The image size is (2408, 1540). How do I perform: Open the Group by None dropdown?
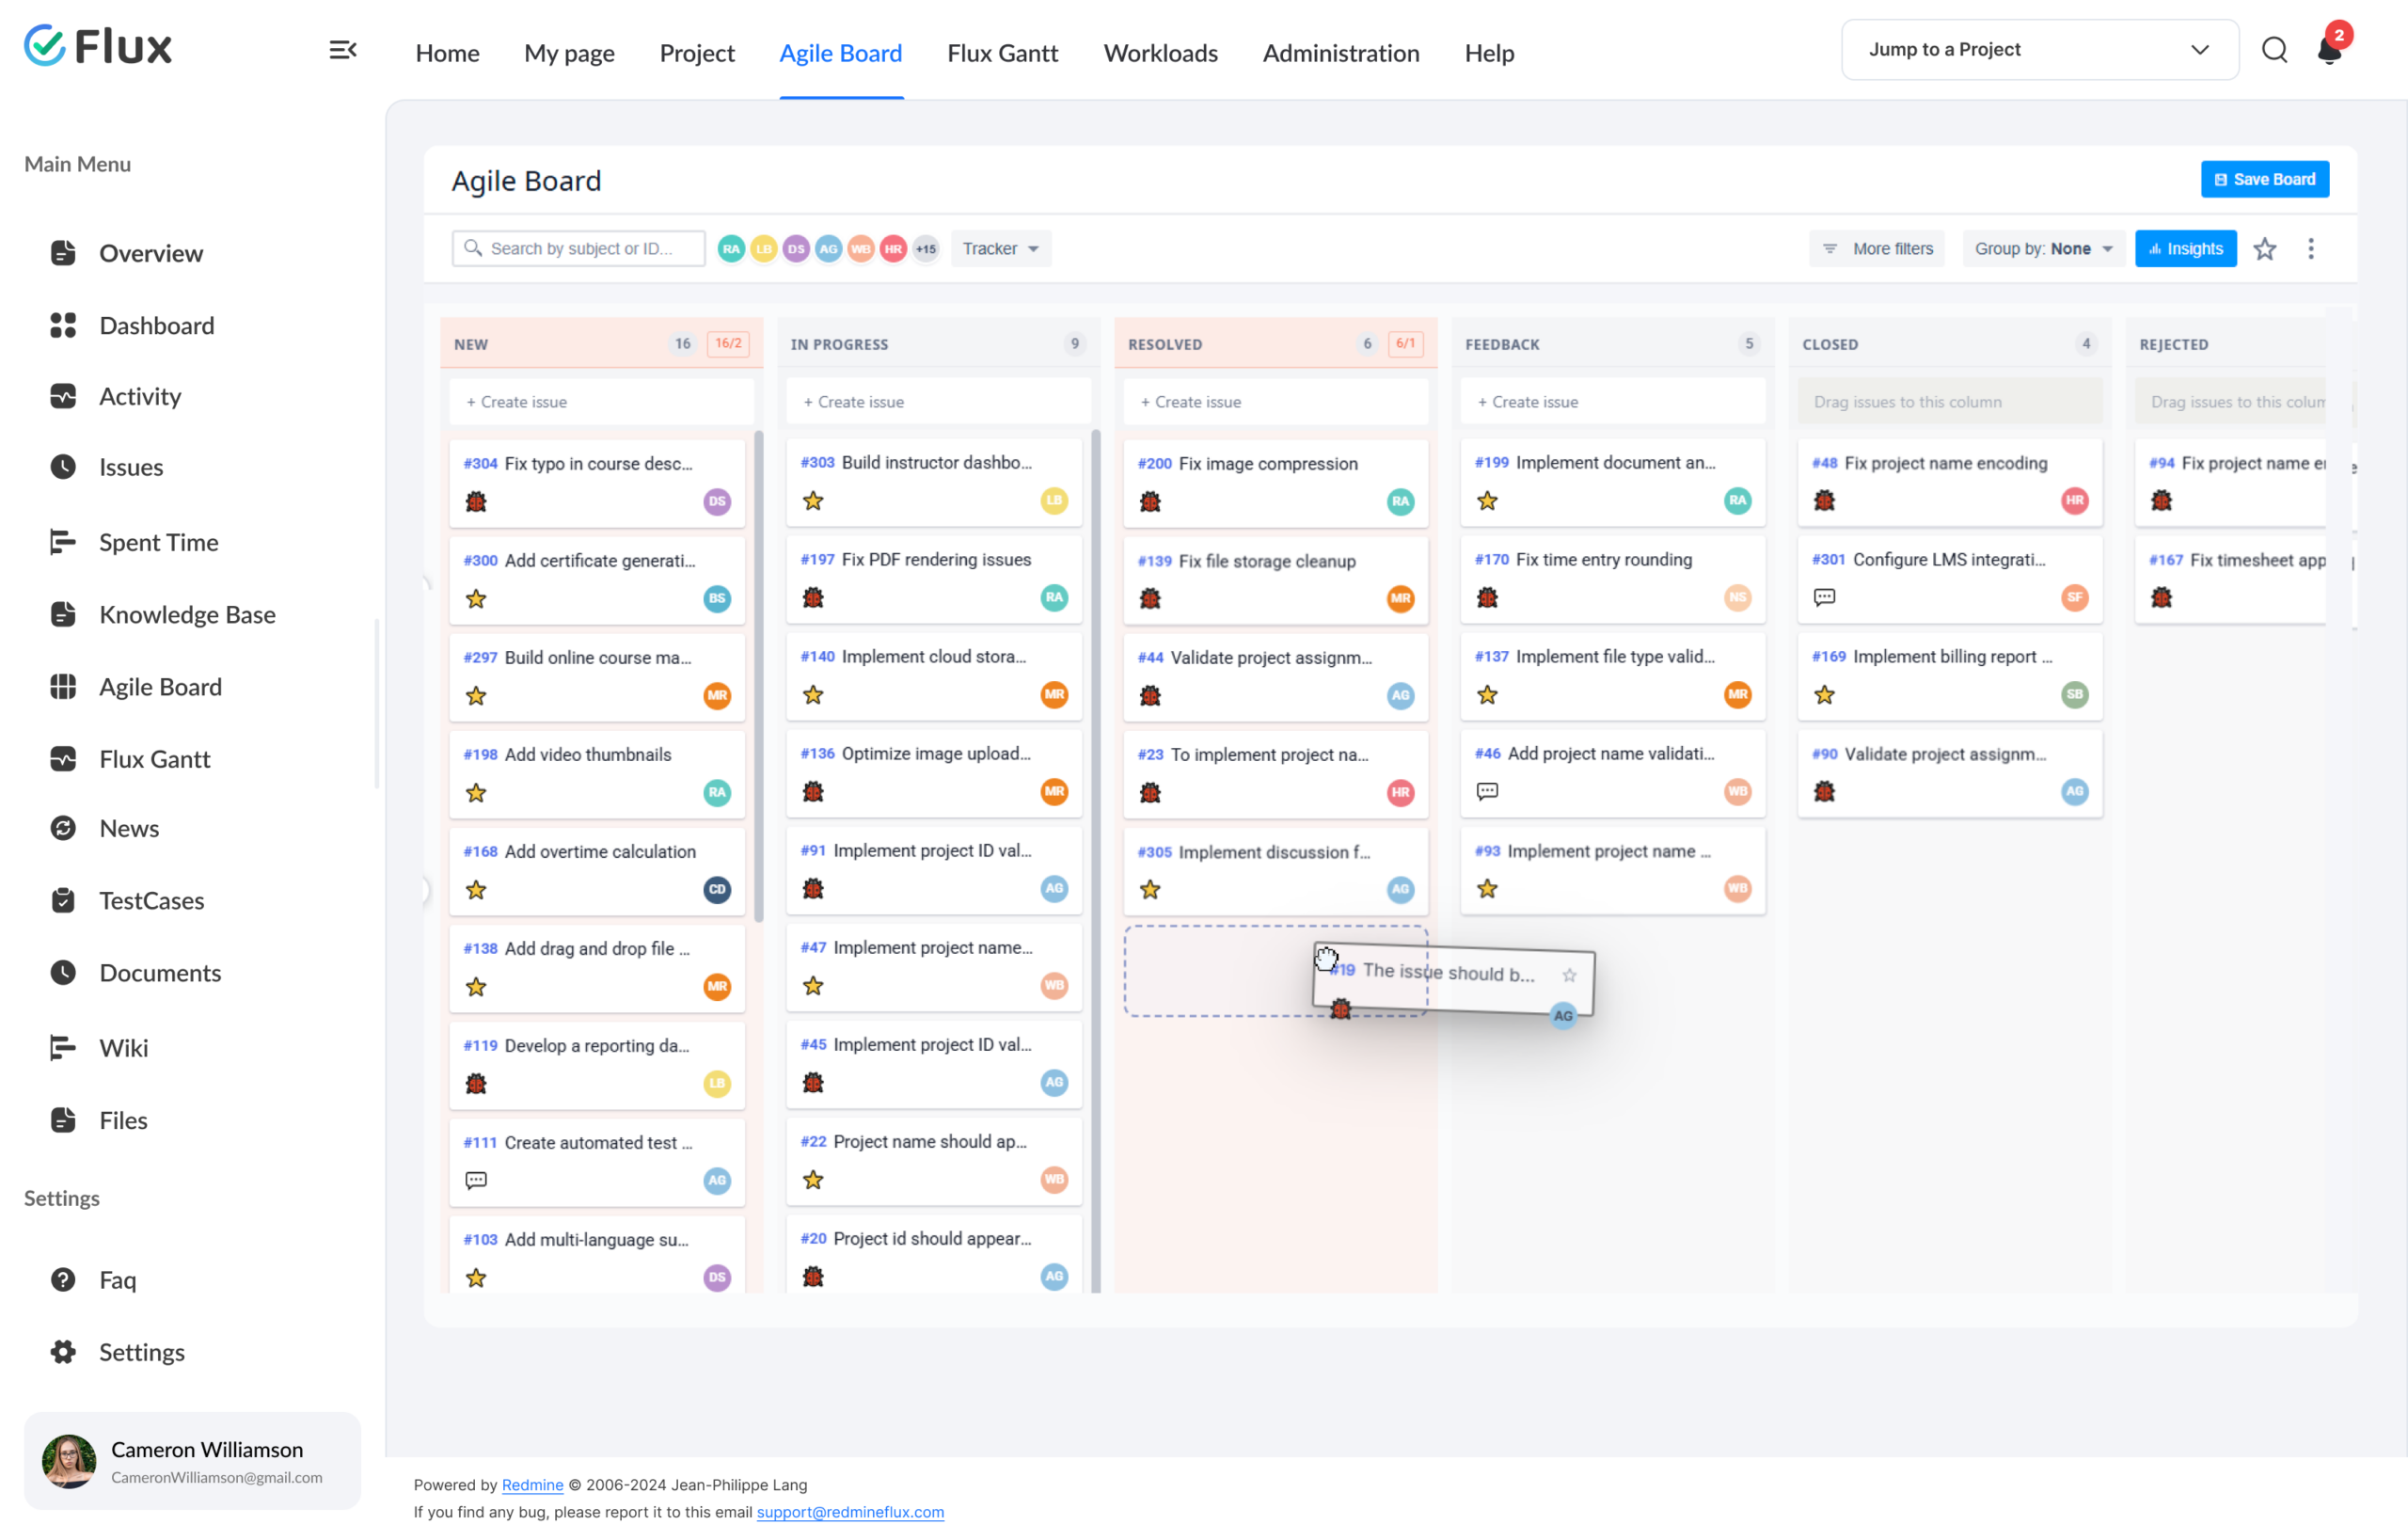(x=2042, y=249)
